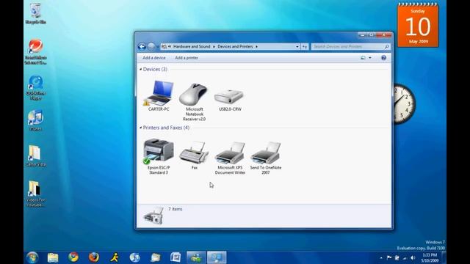Launch Windows Explorer from the taskbar
The width and height of the screenshot is (470, 264).
click(x=53, y=257)
